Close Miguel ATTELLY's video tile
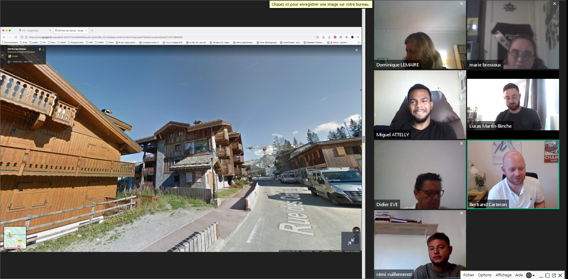This screenshot has width=568, height=279. click(462, 73)
